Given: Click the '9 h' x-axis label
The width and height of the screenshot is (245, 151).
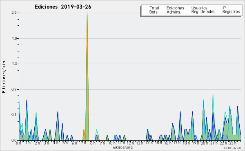Looking at the screenshot, I should [x=102, y=143].
